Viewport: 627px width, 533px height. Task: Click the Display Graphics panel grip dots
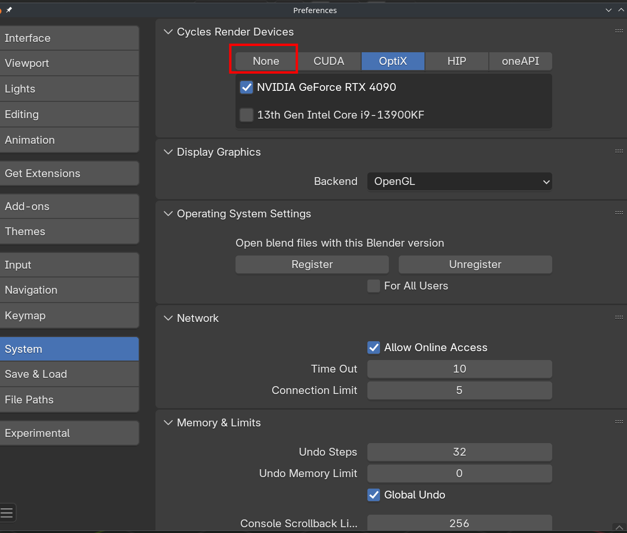click(x=619, y=152)
